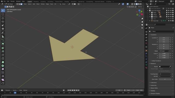Open the Vertex menu in viewport header

coord(43,4)
